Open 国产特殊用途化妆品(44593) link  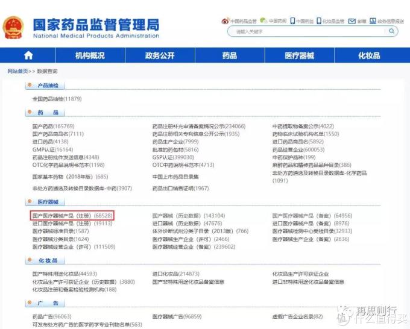click(x=65, y=274)
